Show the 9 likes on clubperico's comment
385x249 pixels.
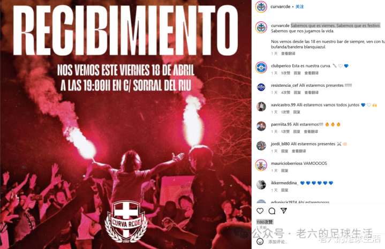pos(285,73)
